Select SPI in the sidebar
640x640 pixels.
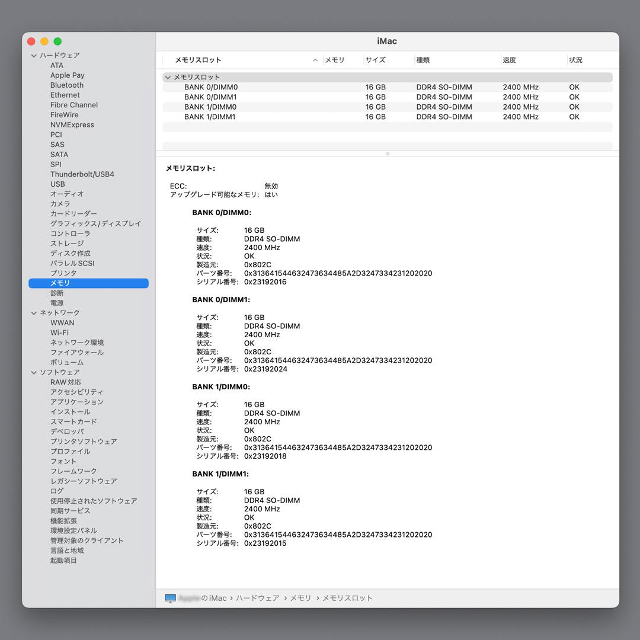[x=56, y=165]
